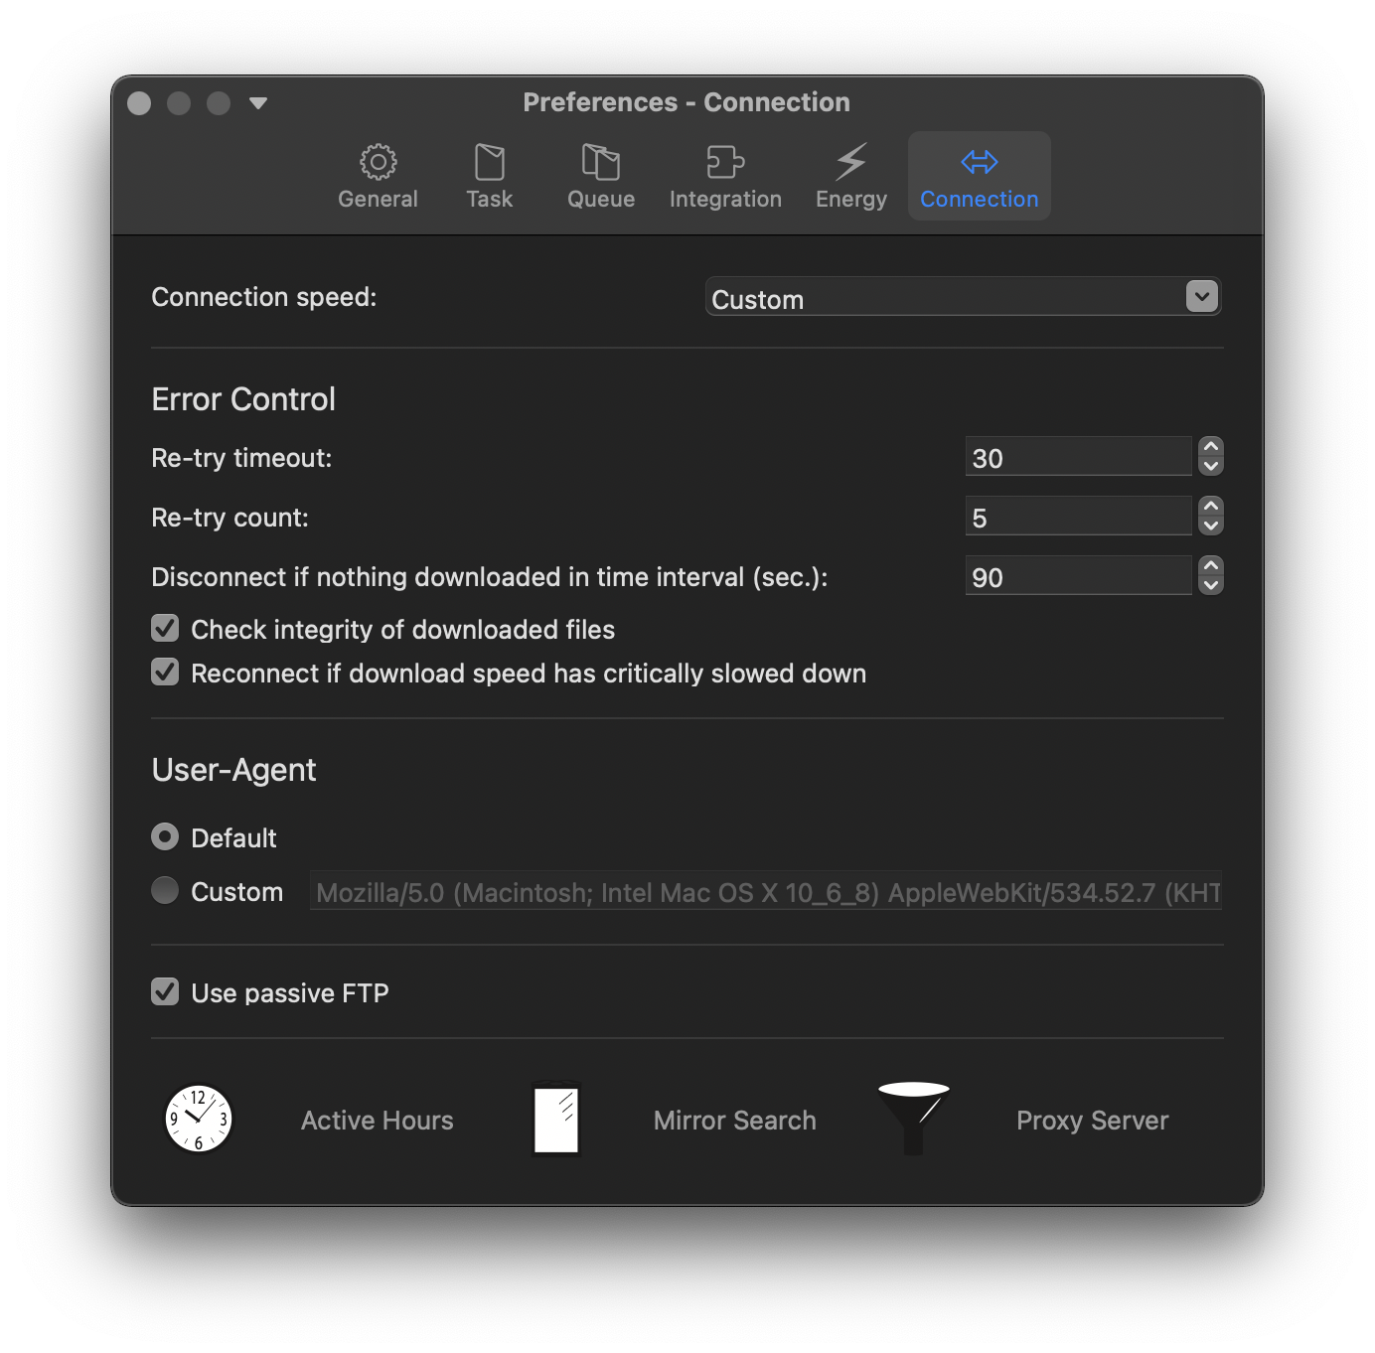The image size is (1375, 1353).
Task: Open the General preferences tab icon
Action: (378, 162)
